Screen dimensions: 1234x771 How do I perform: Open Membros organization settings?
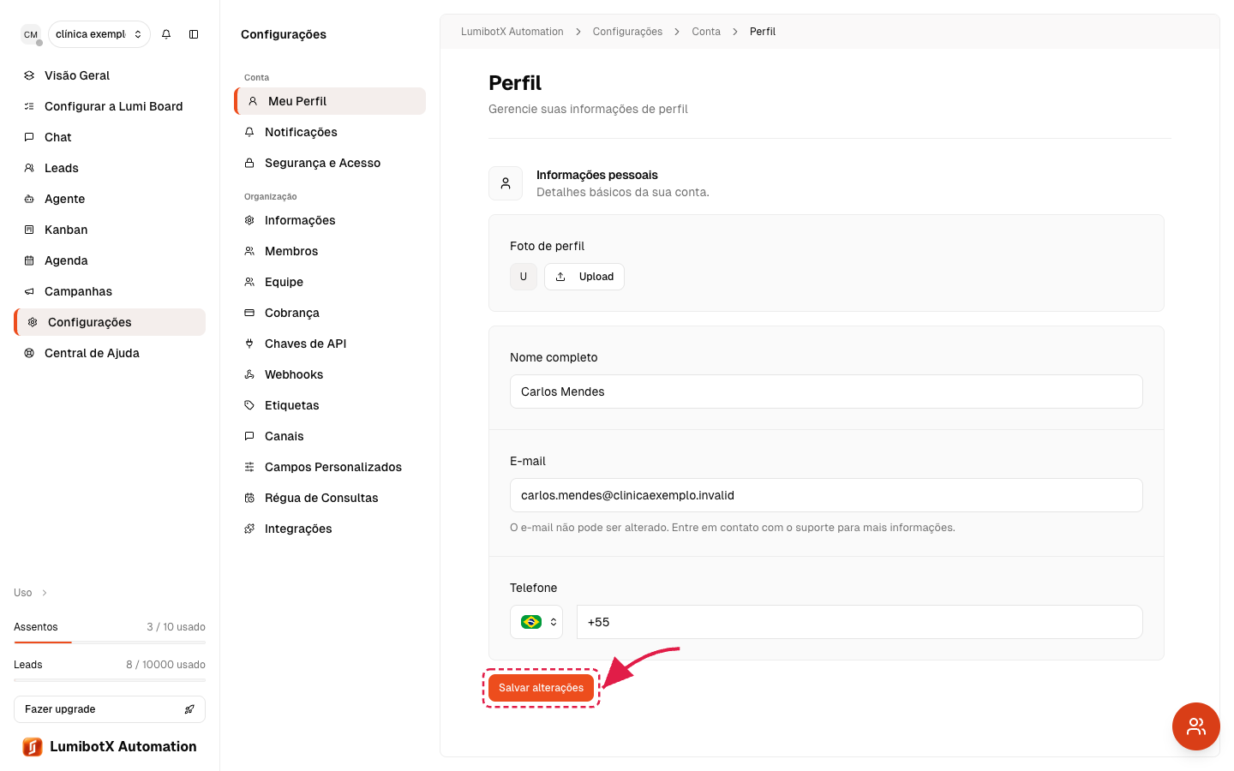point(330,251)
